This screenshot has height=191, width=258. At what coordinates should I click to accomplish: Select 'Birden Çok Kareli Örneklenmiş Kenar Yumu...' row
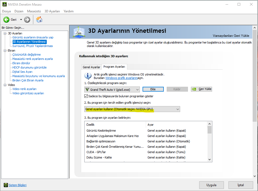point(146,147)
